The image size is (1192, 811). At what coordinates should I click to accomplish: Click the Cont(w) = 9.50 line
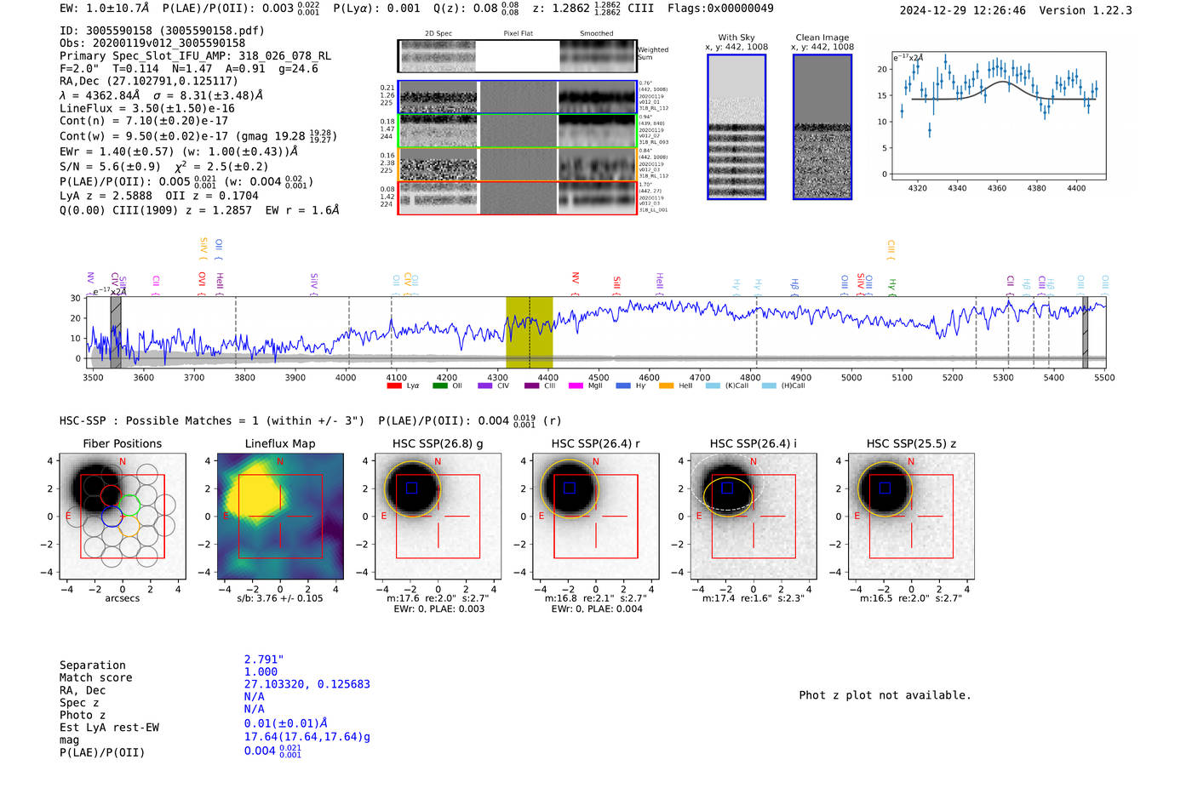(x=198, y=135)
